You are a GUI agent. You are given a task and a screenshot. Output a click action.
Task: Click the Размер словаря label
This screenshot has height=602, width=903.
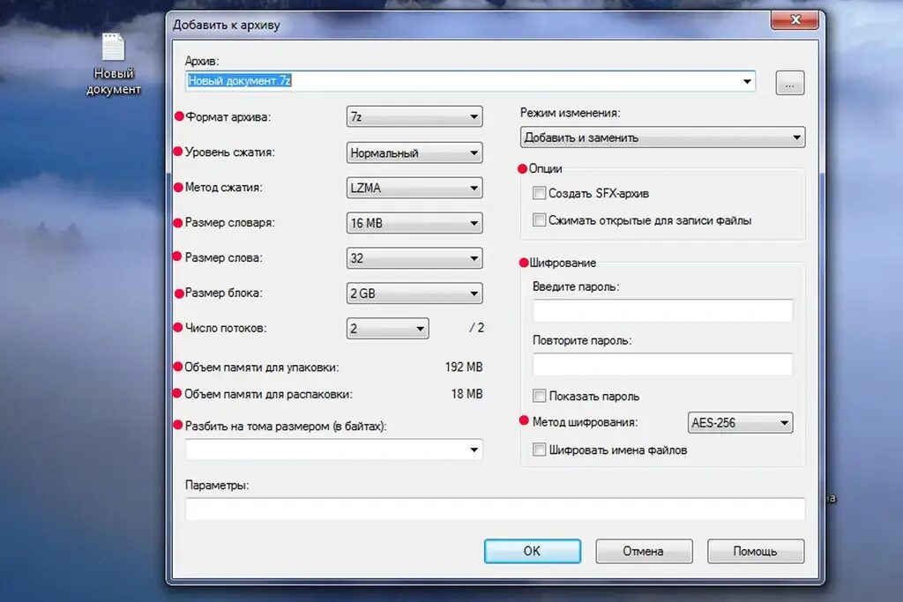pyautogui.click(x=230, y=223)
